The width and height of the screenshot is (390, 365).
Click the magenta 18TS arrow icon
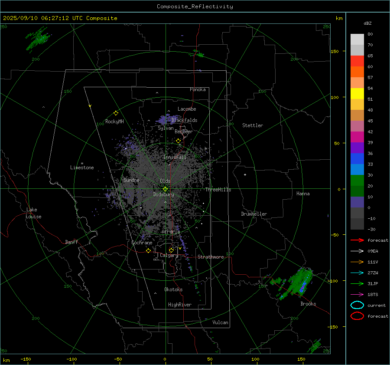357,295
